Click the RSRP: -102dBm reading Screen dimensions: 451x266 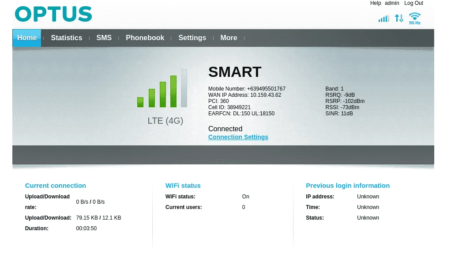[x=345, y=101]
